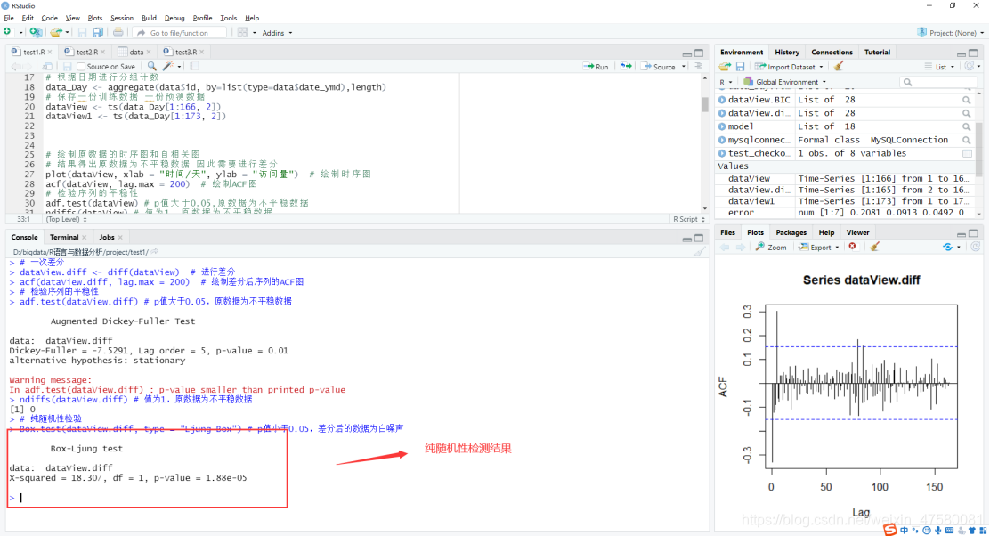Open the (Top Level) scope dropdown
This screenshot has width=990, height=536.
point(66,219)
